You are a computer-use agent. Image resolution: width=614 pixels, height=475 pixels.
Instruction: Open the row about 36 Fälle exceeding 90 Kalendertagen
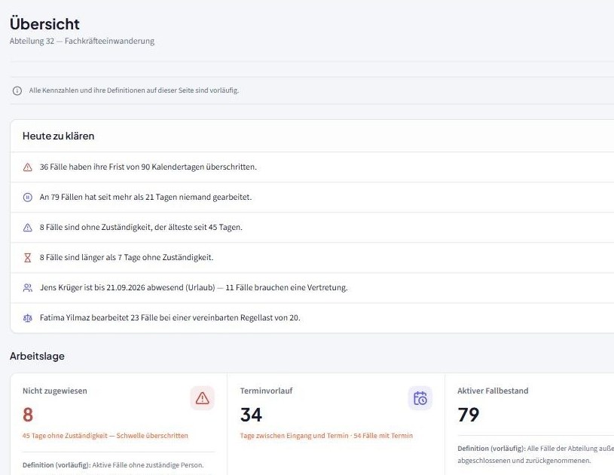pyautogui.click(x=312, y=167)
